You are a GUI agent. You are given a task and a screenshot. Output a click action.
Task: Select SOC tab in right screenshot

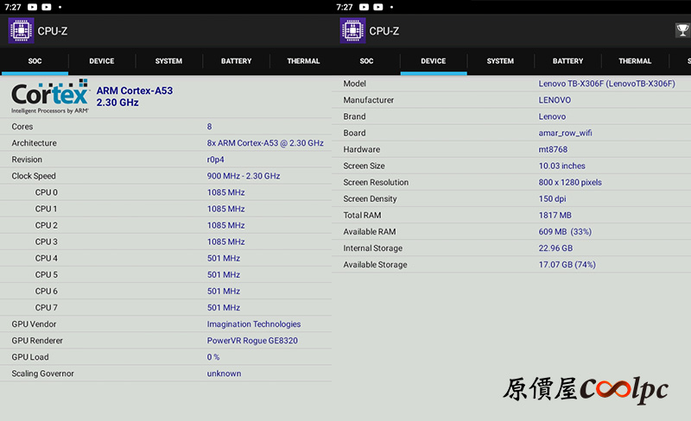[366, 61]
